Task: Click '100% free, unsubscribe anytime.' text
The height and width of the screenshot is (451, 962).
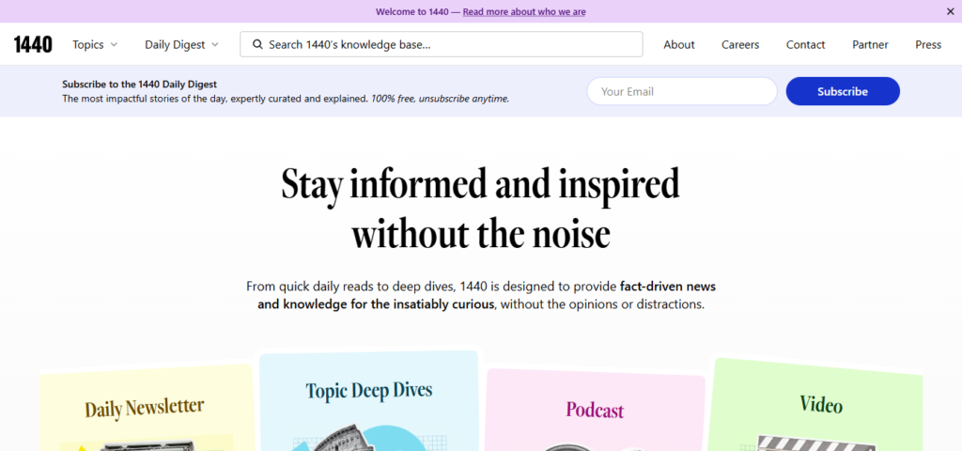Action: 440,98
